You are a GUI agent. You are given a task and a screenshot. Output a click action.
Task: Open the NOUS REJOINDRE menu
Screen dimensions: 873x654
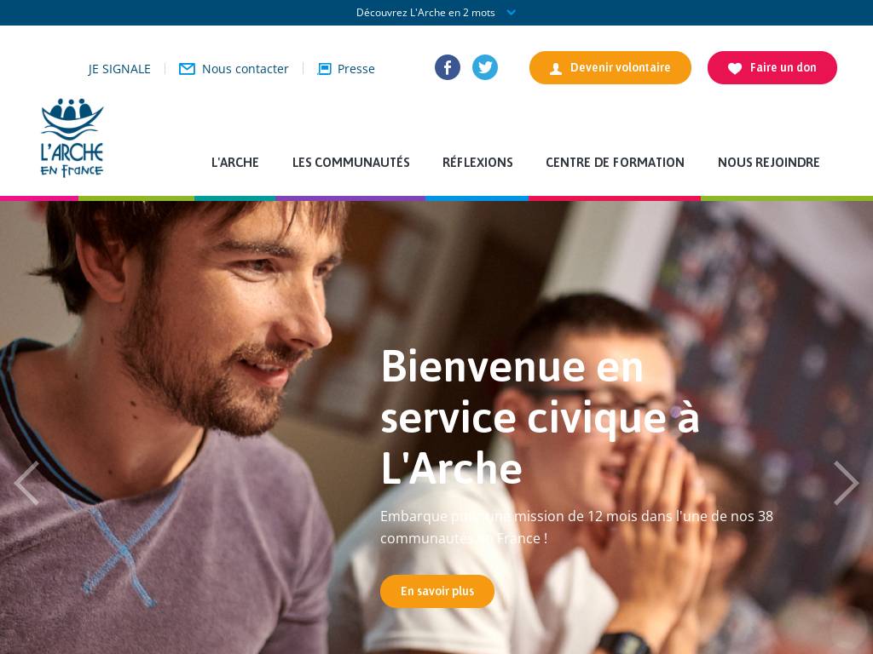click(768, 163)
